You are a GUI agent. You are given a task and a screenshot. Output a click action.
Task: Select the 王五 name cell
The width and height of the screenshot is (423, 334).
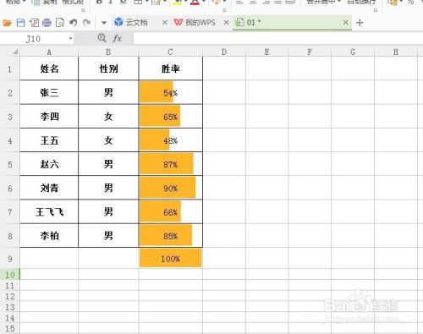[x=49, y=140]
